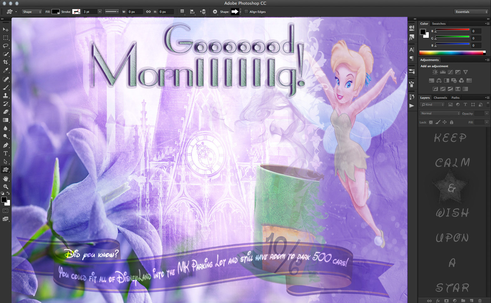
Task: Click the Fill color swatch in options bar
Action: [56, 12]
